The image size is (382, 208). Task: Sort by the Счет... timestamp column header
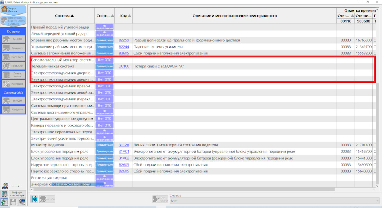345,16
